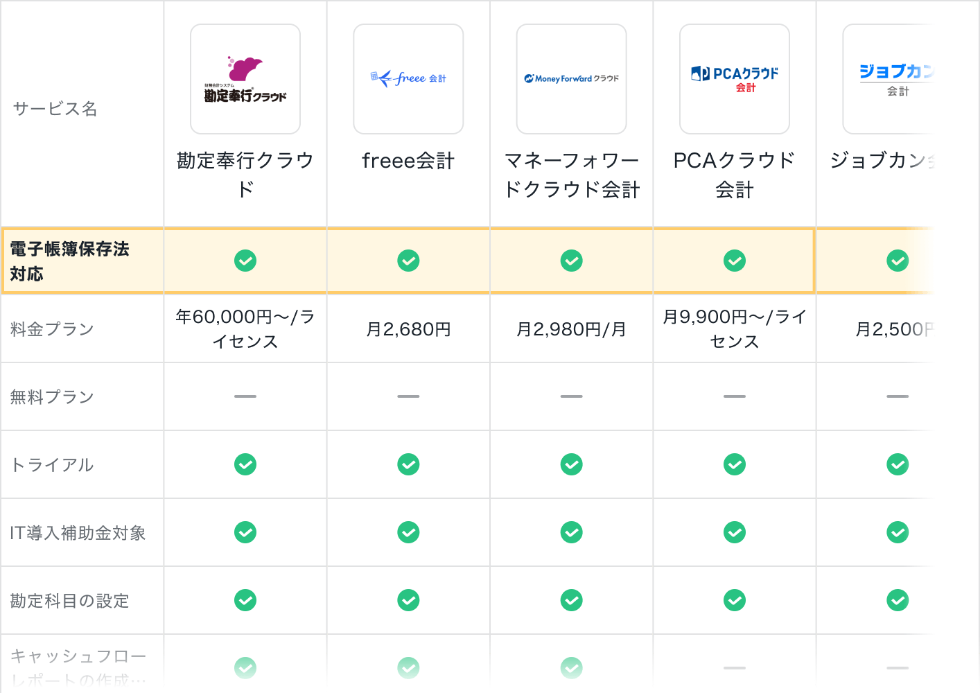Click the 月2,980円/月 price cell
Screen dimensions: 980x693
[x=572, y=329]
